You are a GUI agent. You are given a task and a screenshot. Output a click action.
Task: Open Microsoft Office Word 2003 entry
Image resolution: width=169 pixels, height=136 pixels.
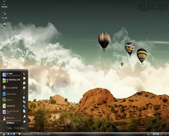pos(11,112)
